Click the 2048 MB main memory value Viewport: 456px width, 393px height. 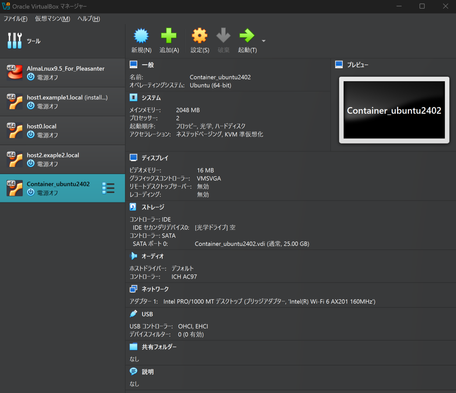click(188, 110)
